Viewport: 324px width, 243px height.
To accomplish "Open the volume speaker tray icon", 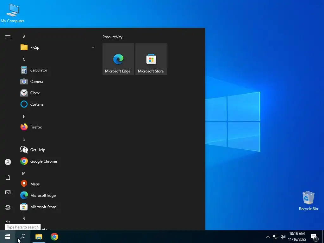I will coord(283,237).
